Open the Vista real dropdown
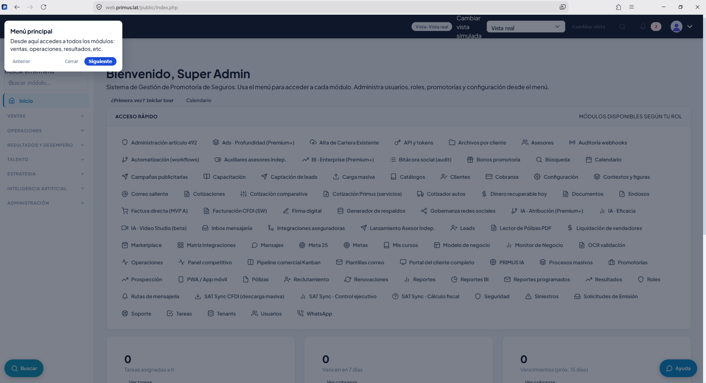 [x=526, y=27]
